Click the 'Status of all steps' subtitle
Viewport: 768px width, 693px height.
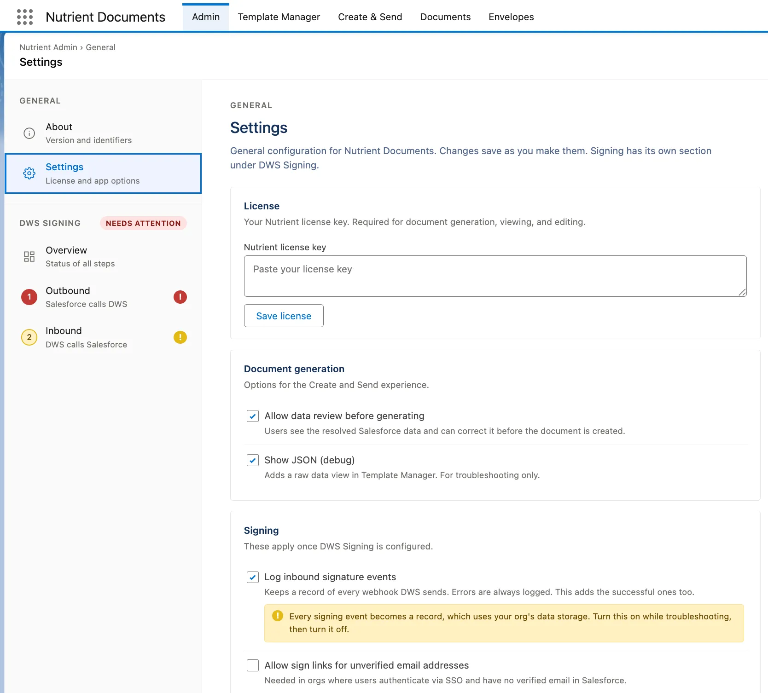[80, 264]
